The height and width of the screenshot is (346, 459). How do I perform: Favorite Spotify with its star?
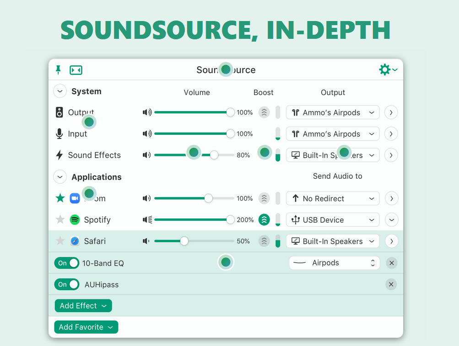pyautogui.click(x=60, y=219)
